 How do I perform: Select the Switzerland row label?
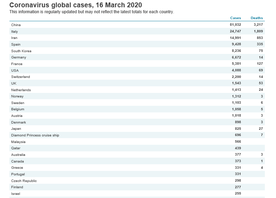click(x=21, y=77)
